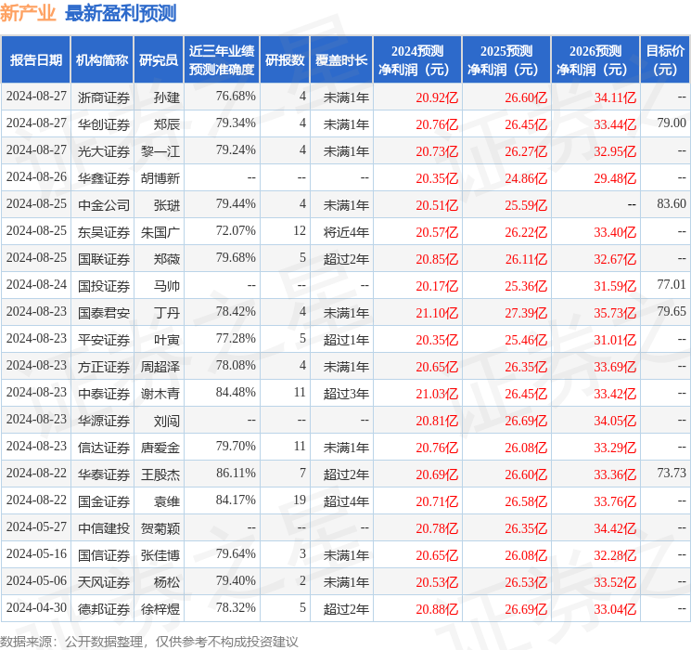This screenshot has height=650, width=691.
Task: Click researcher name 谢木青
Action: pos(160,394)
